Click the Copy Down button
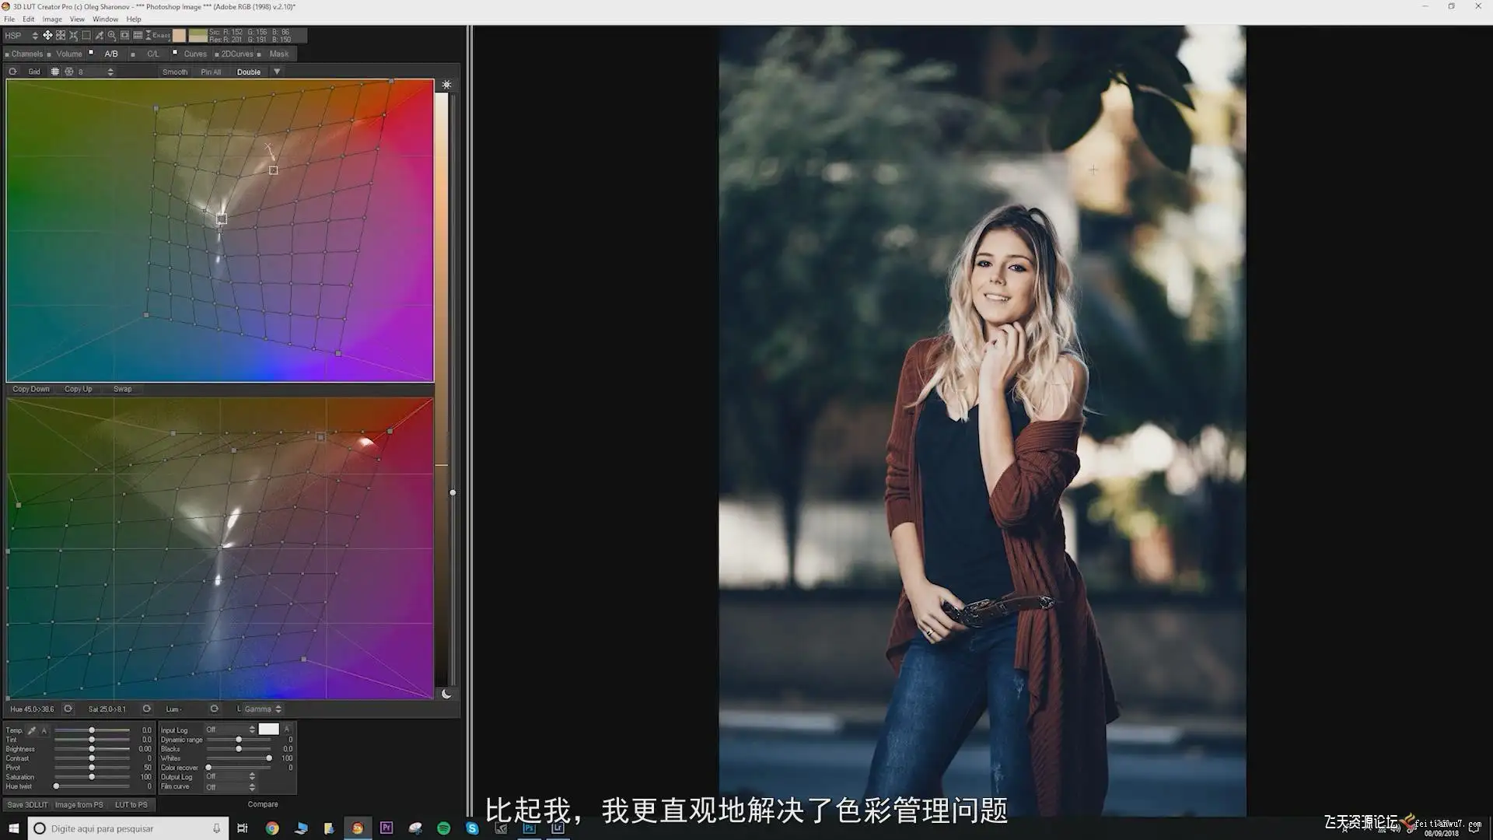Screen dimensions: 1493x840 pos(31,389)
